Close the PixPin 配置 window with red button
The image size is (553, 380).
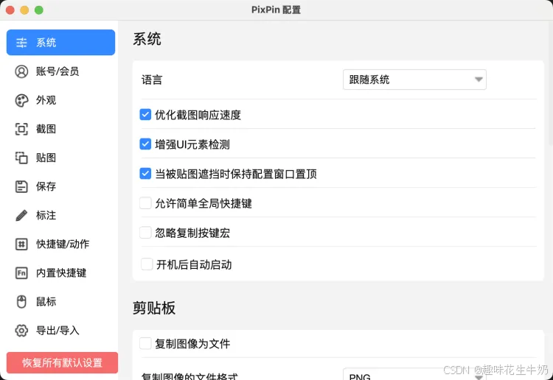coord(10,10)
